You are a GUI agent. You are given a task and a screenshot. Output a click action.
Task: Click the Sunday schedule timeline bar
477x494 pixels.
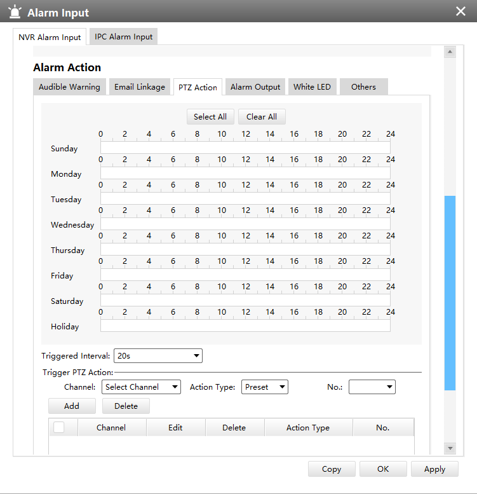coord(245,148)
